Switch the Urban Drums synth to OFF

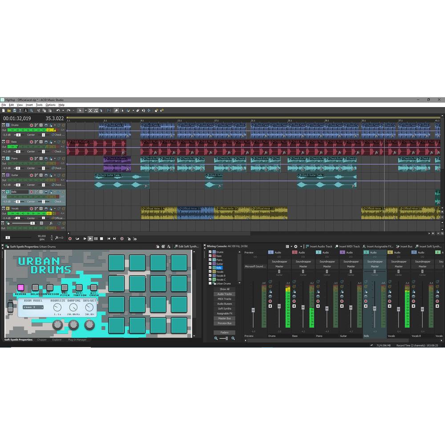[x=11, y=311]
